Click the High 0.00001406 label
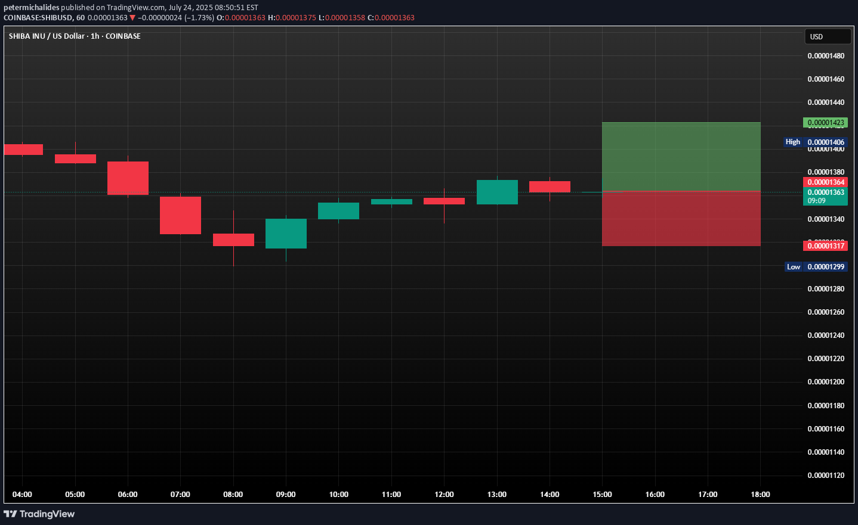 click(816, 142)
